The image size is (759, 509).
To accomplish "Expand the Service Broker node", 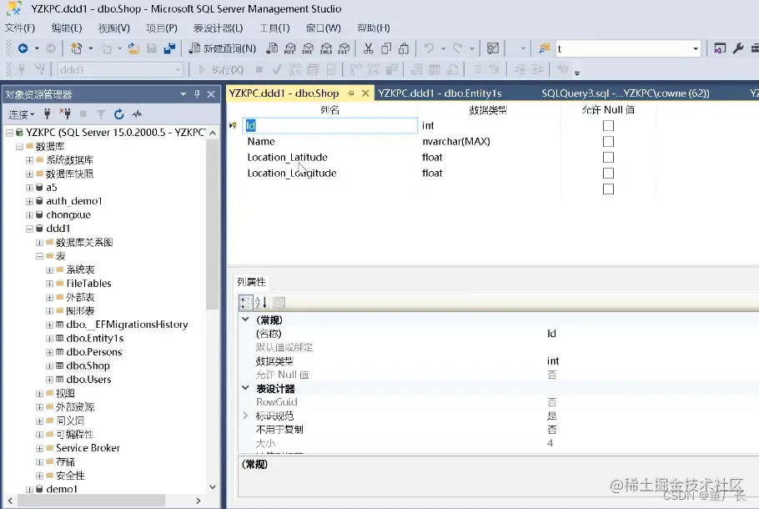I will (40, 448).
